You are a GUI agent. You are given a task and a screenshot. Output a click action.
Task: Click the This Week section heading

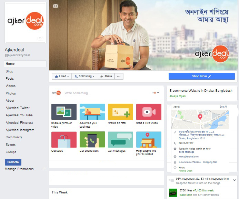point(60,192)
